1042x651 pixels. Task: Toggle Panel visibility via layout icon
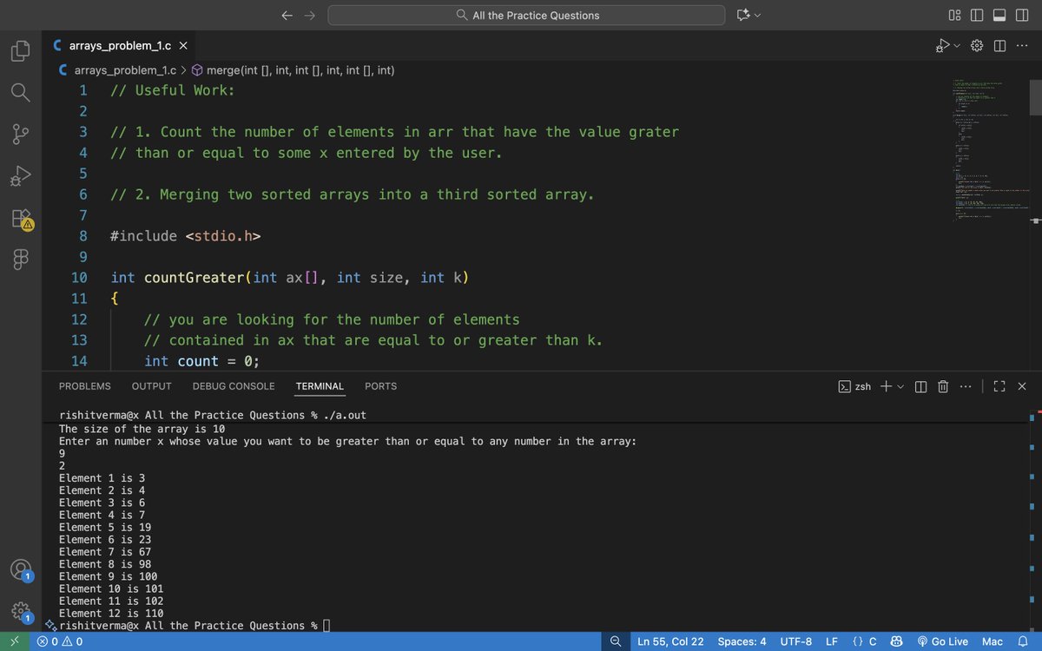(999, 15)
